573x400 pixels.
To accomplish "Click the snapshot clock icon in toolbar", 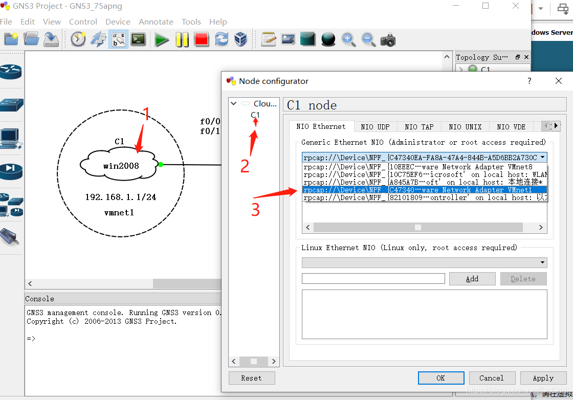I will pyautogui.click(x=78, y=39).
